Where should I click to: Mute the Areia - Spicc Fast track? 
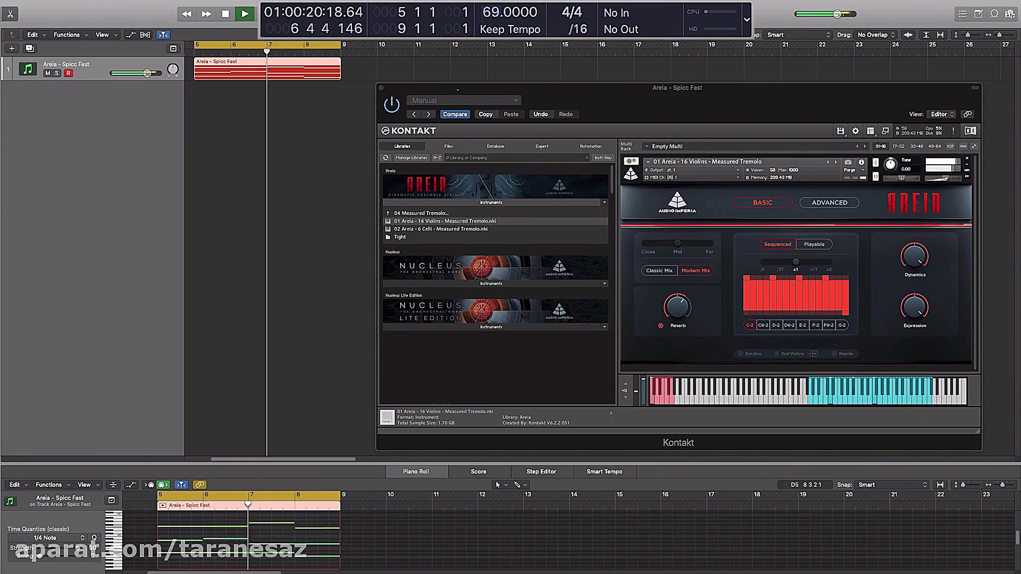click(48, 73)
